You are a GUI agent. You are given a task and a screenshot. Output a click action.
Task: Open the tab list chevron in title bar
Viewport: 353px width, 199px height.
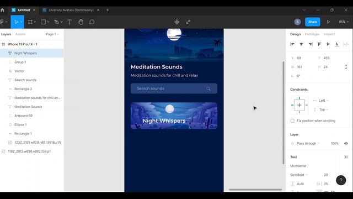pyautogui.click(x=304, y=10)
